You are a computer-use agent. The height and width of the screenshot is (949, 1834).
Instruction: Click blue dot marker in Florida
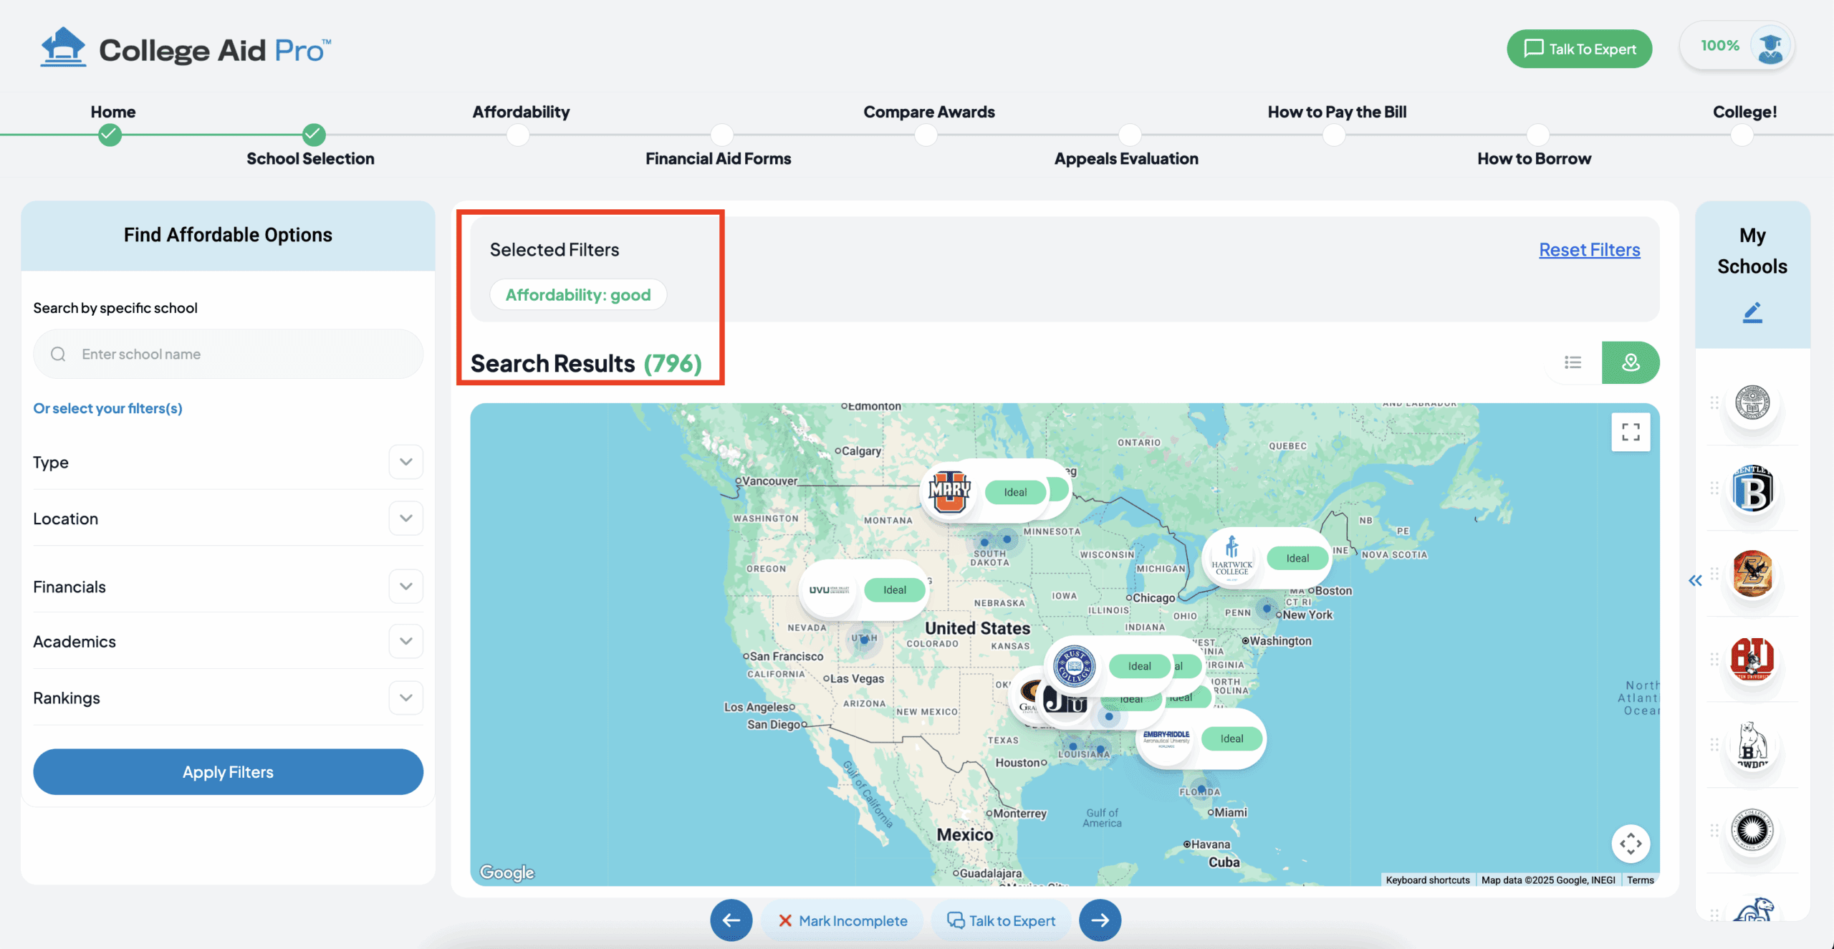(1201, 789)
